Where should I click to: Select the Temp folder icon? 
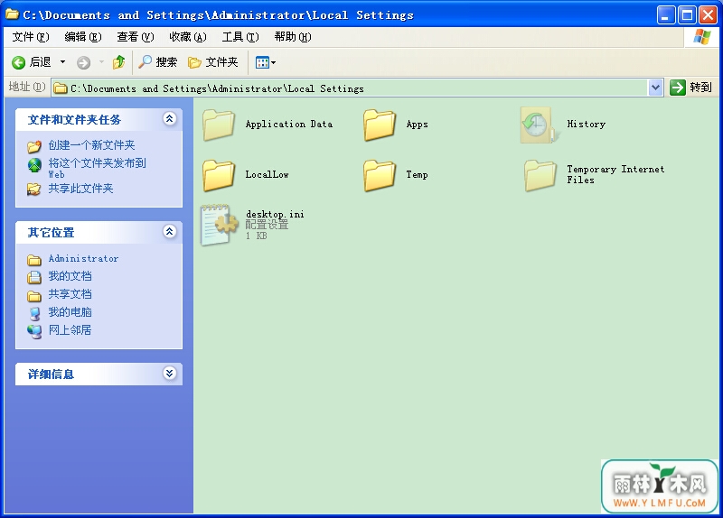click(380, 175)
